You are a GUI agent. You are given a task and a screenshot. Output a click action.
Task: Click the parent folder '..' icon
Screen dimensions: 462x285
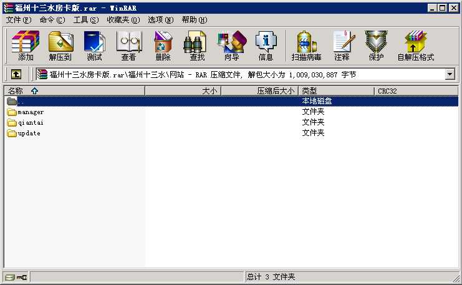tap(12, 101)
